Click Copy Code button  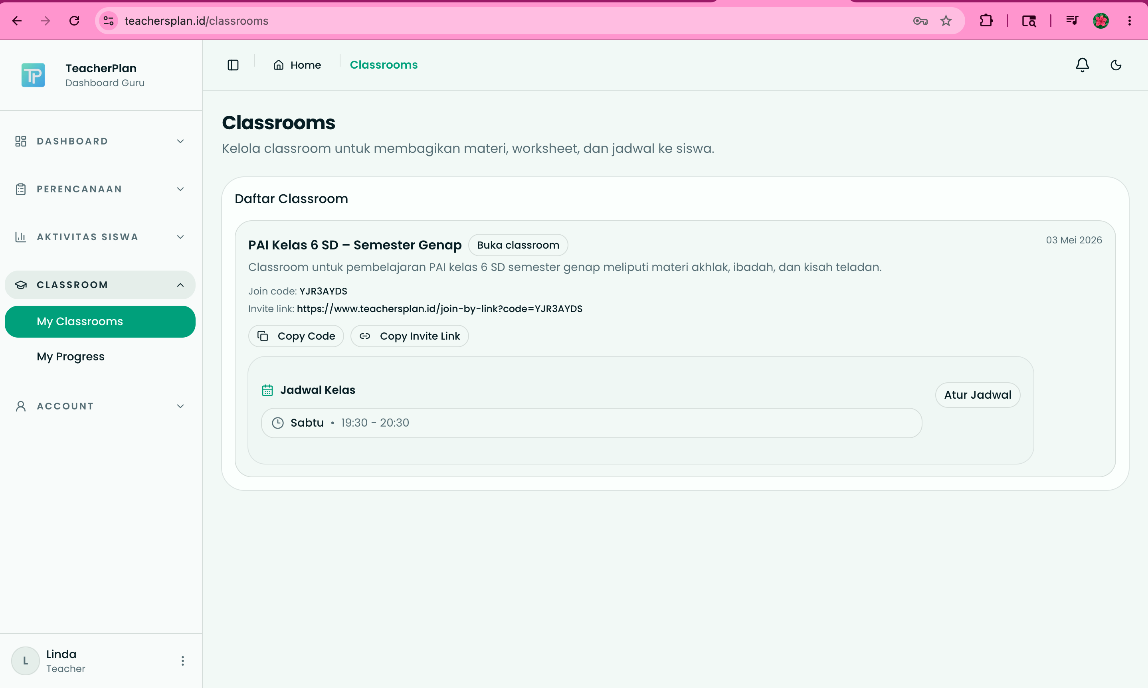[x=296, y=336]
